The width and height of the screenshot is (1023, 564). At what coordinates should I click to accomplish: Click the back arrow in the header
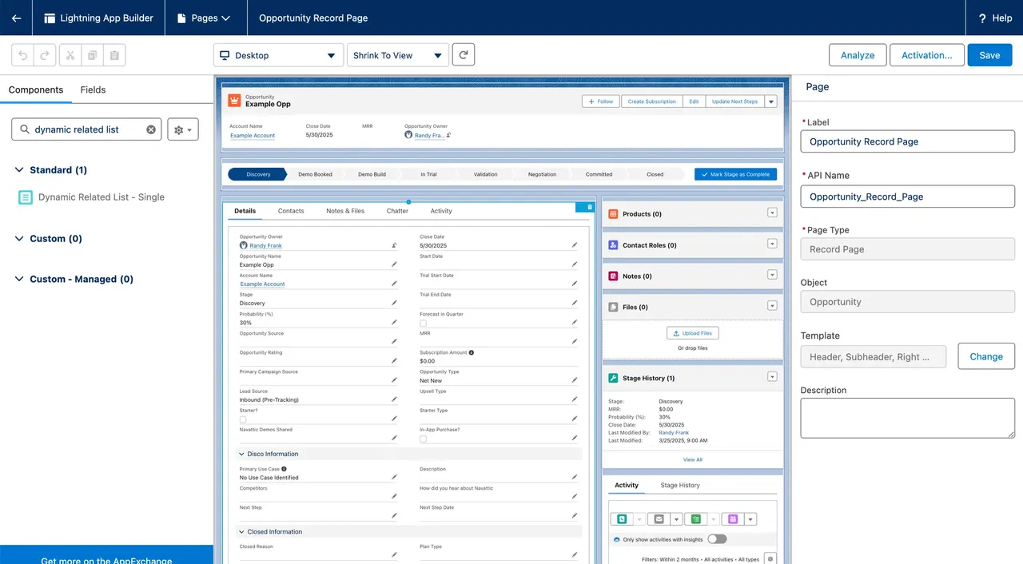tap(16, 18)
